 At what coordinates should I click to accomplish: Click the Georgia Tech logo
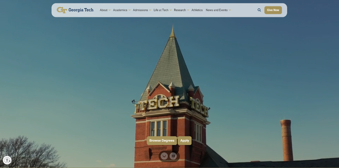point(75,10)
